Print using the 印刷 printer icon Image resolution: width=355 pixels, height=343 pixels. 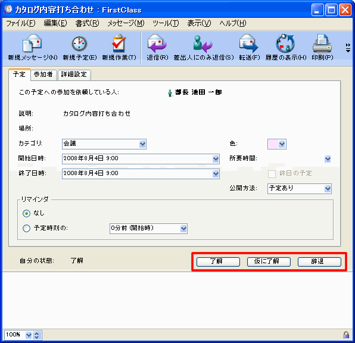[x=322, y=43]
